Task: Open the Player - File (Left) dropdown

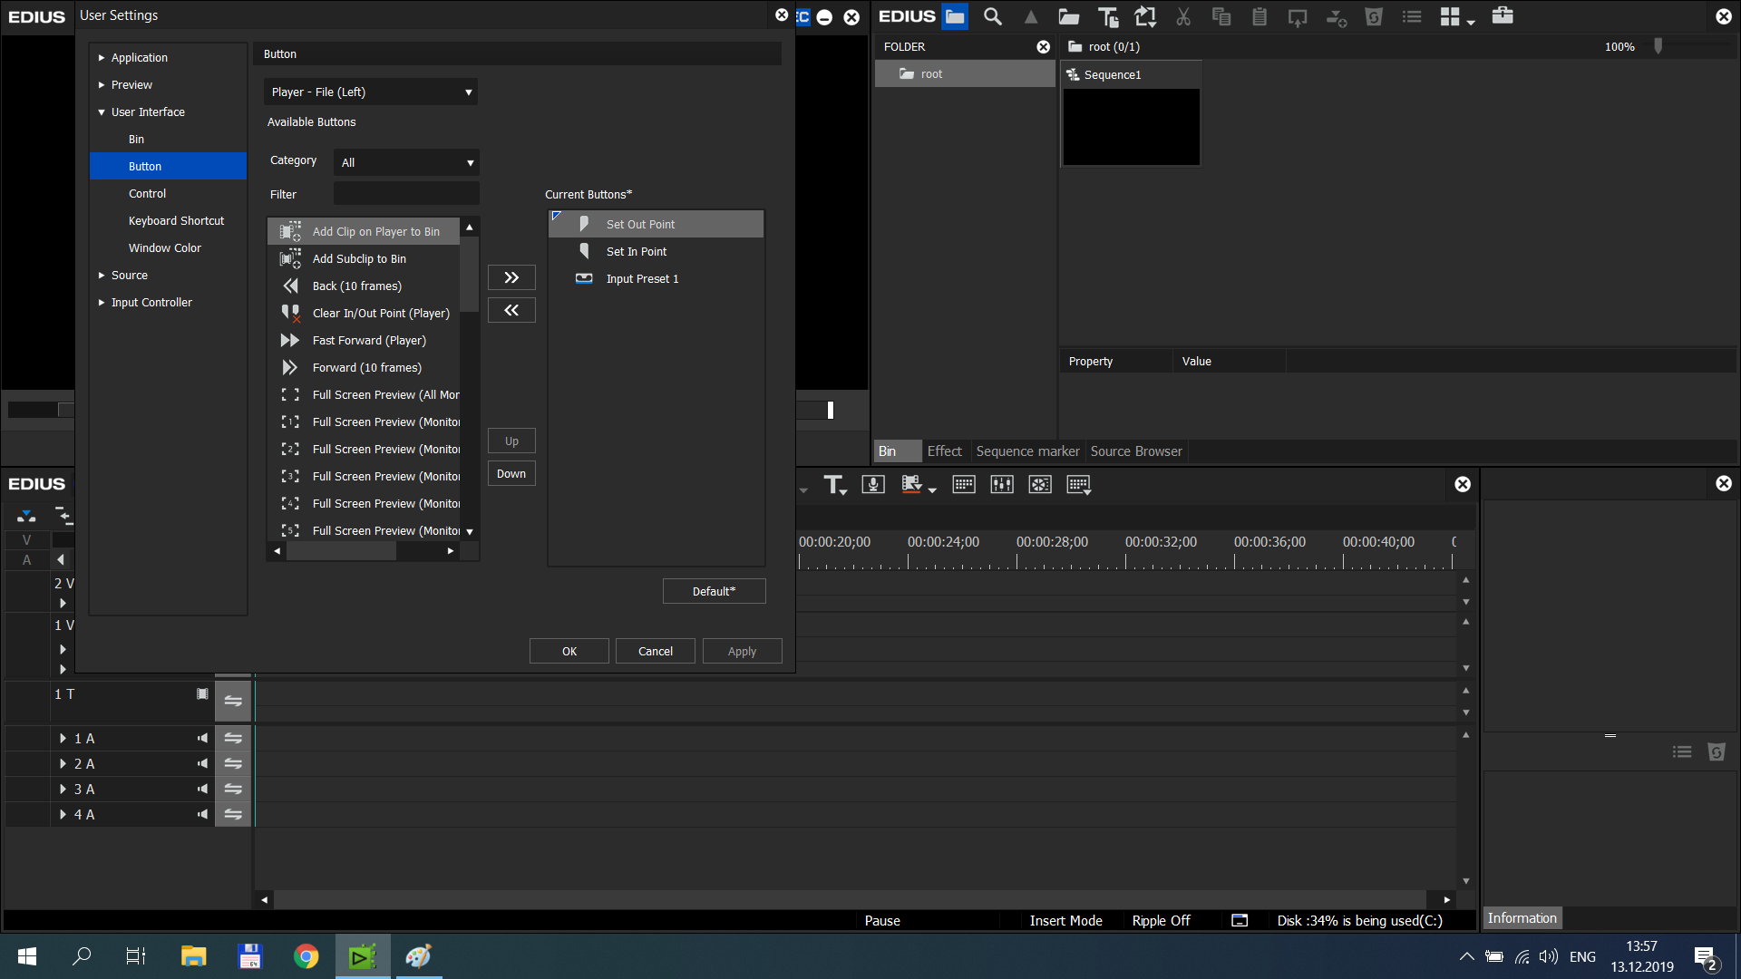Action: (371, 92)
